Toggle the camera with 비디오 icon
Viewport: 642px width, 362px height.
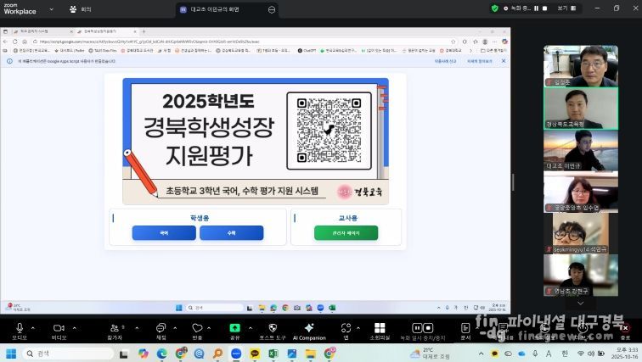(59, 327)
